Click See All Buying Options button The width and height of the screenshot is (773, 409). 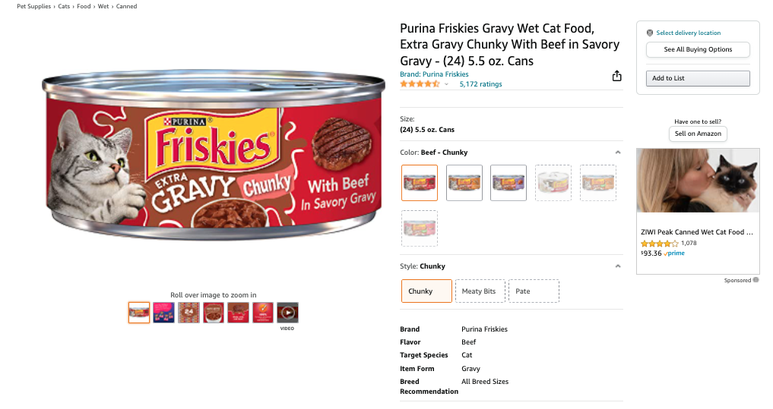[x=698, y=50]
